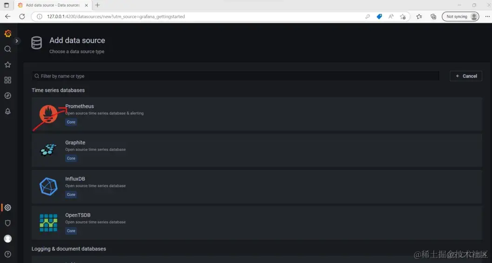Image resolution: width=492 pixels, height=263 pixels.
Task: Choose the OpenTSDB data source title
Action: point(78,215)
